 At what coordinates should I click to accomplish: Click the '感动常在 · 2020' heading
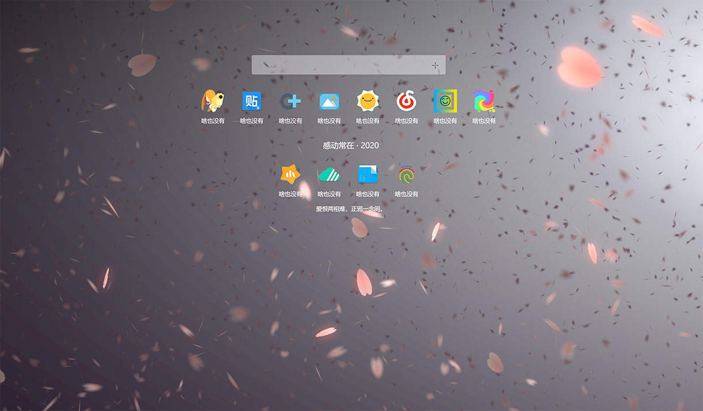(x=351, y=146)
